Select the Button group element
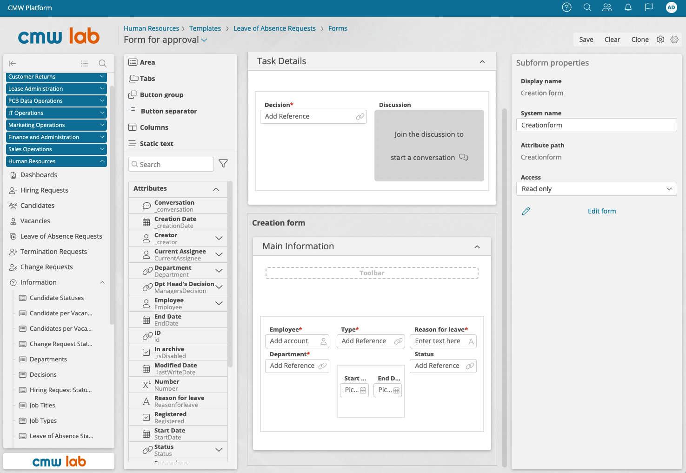This screenshot has height=473, width=686. pos(156,95)
